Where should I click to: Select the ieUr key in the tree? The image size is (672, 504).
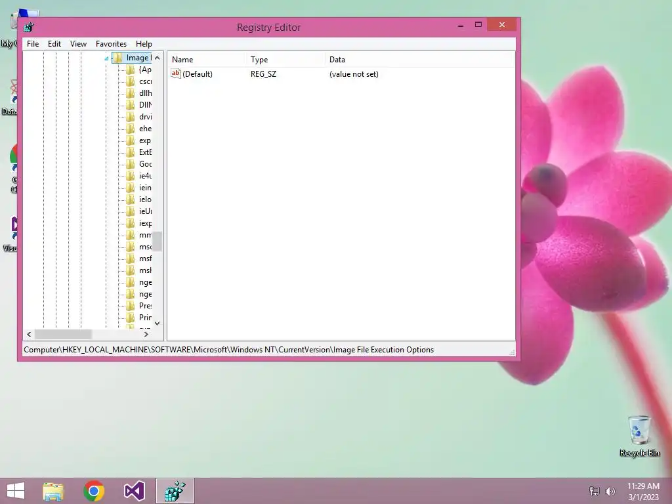145,211
